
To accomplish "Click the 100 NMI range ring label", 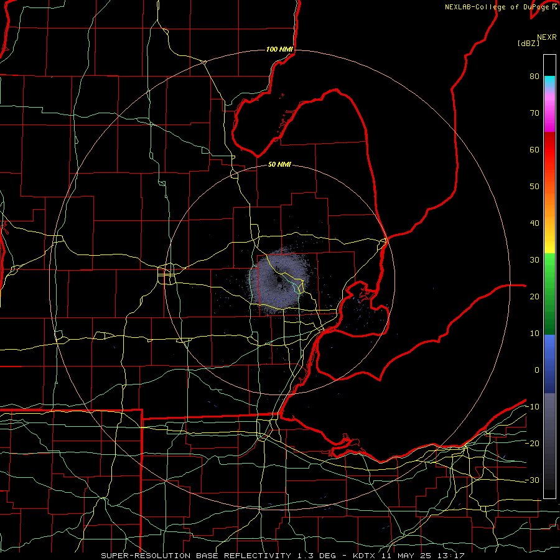I will click(x=279, y=49).
